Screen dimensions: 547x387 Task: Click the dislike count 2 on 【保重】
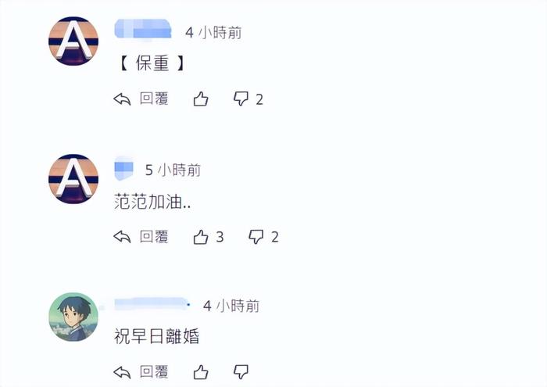259,100
